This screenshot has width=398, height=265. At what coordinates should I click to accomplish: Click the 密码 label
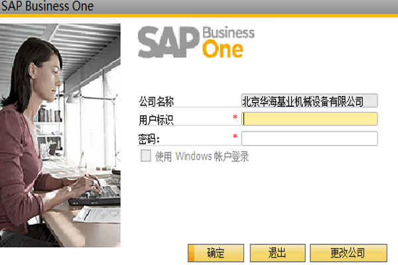[149, 139]
